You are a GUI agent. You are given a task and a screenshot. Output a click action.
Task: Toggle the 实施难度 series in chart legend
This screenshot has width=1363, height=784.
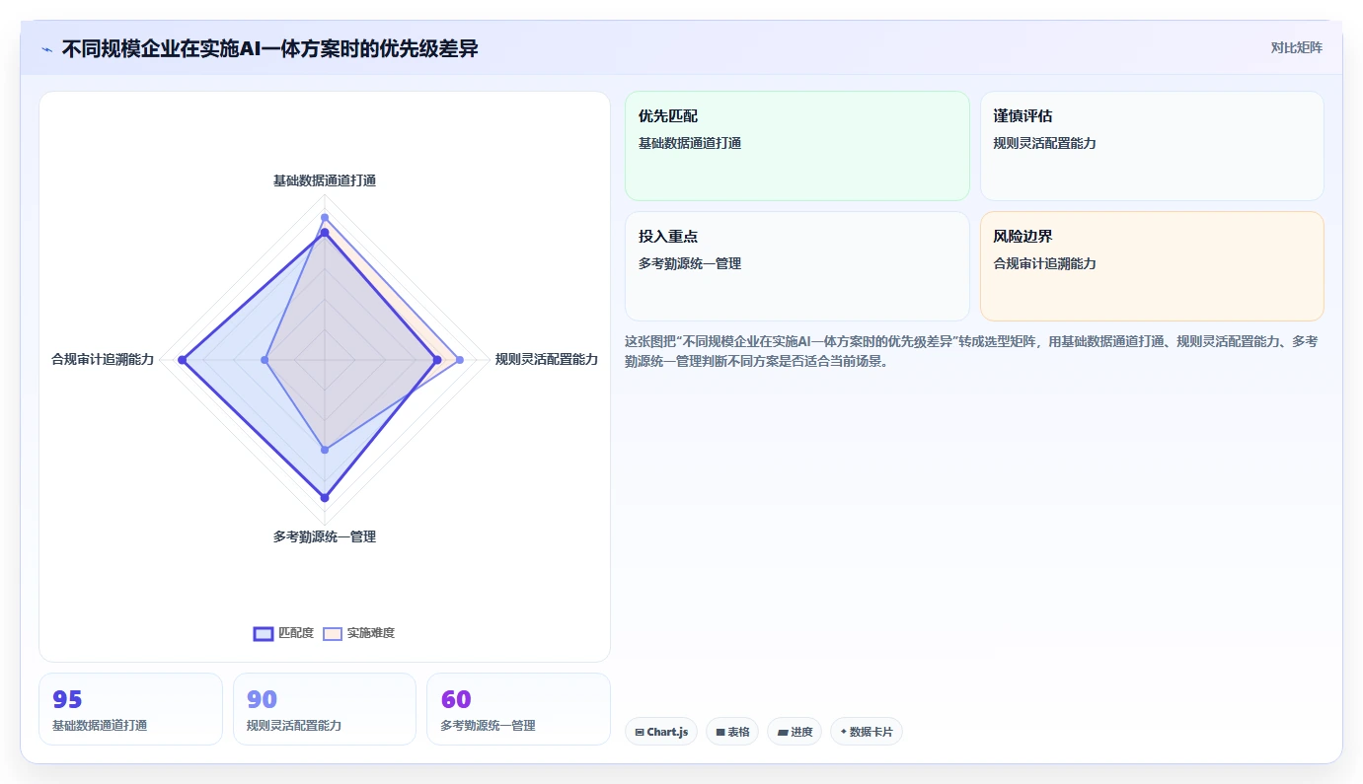[359, 633]
